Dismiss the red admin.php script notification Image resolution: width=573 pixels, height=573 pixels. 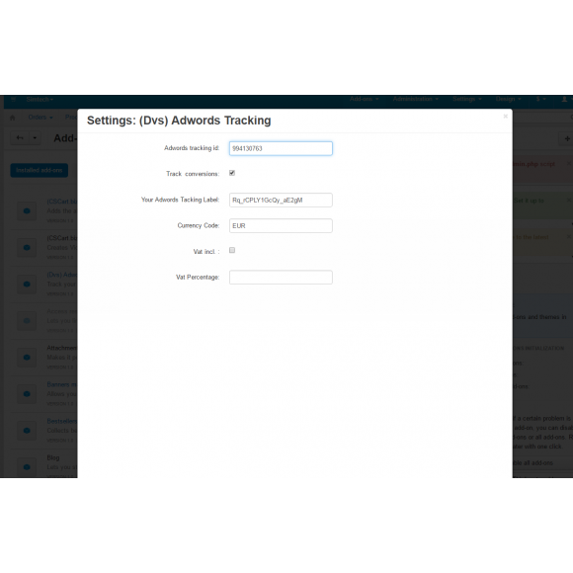coord(569,163)
